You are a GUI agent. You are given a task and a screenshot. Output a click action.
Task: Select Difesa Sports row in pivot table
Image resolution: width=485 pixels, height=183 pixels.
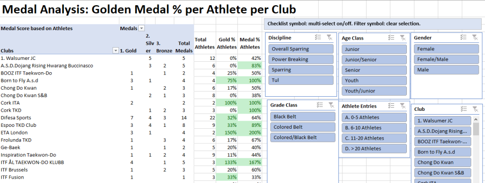tap(97, 118)
